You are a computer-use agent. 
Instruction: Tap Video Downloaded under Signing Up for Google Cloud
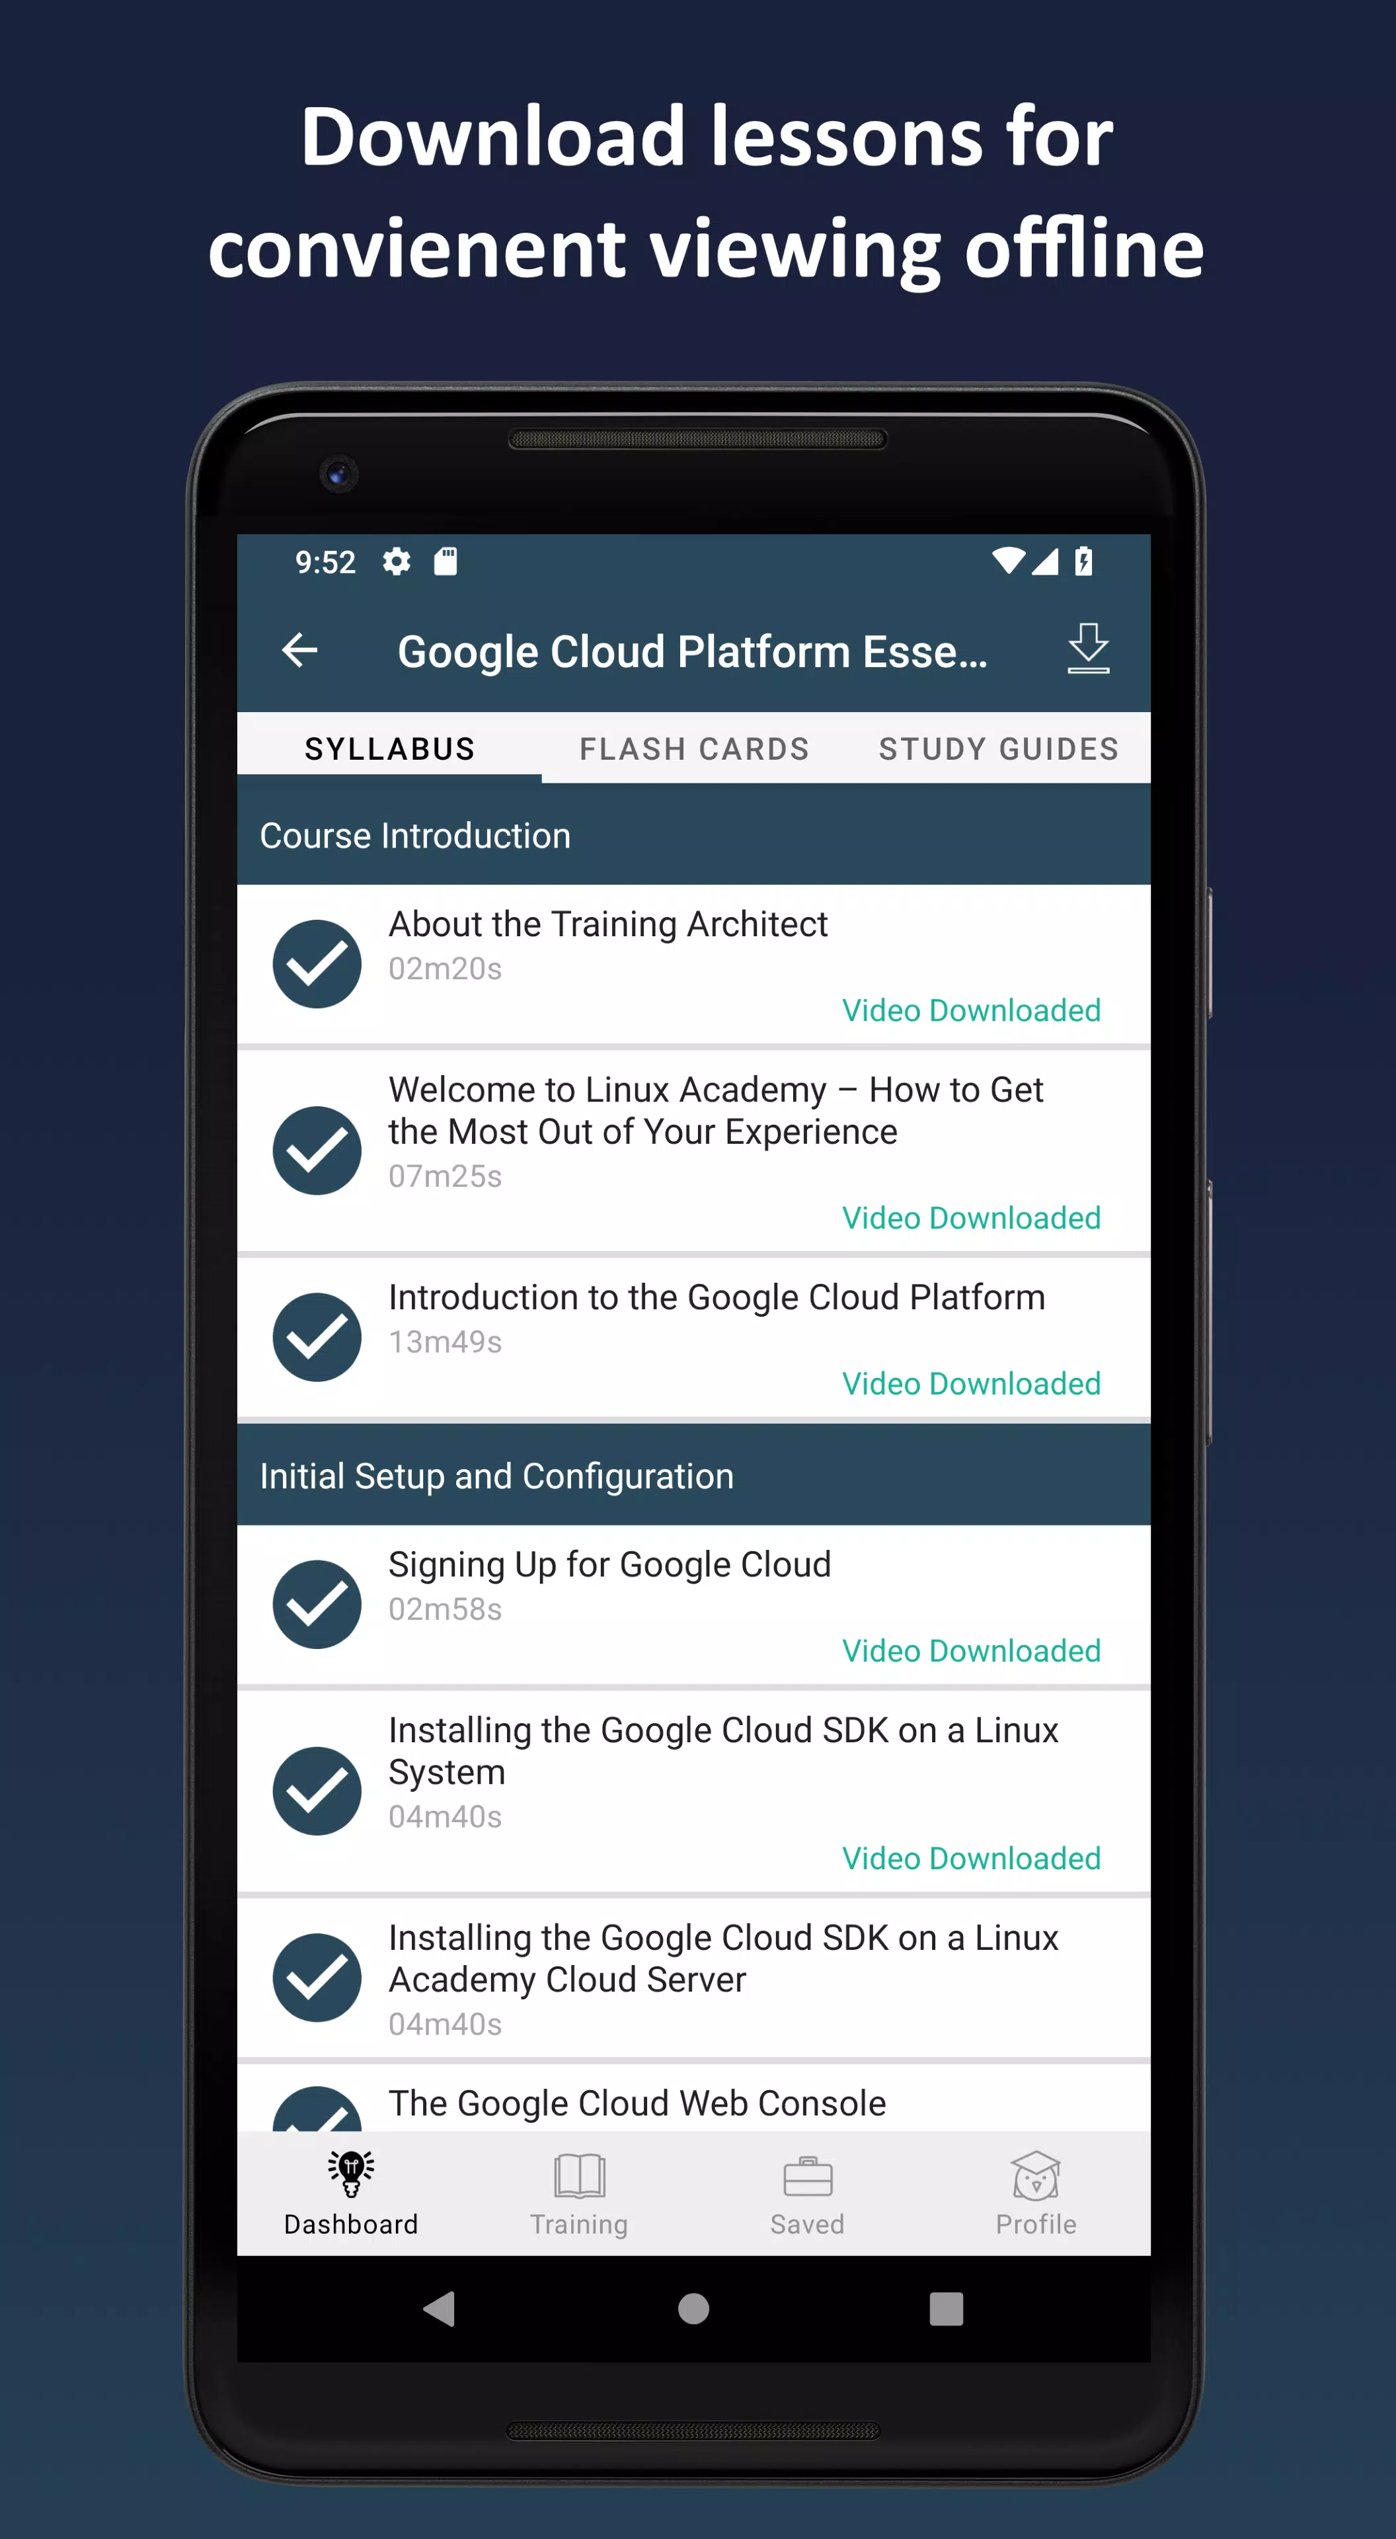tap(972, 1651)
